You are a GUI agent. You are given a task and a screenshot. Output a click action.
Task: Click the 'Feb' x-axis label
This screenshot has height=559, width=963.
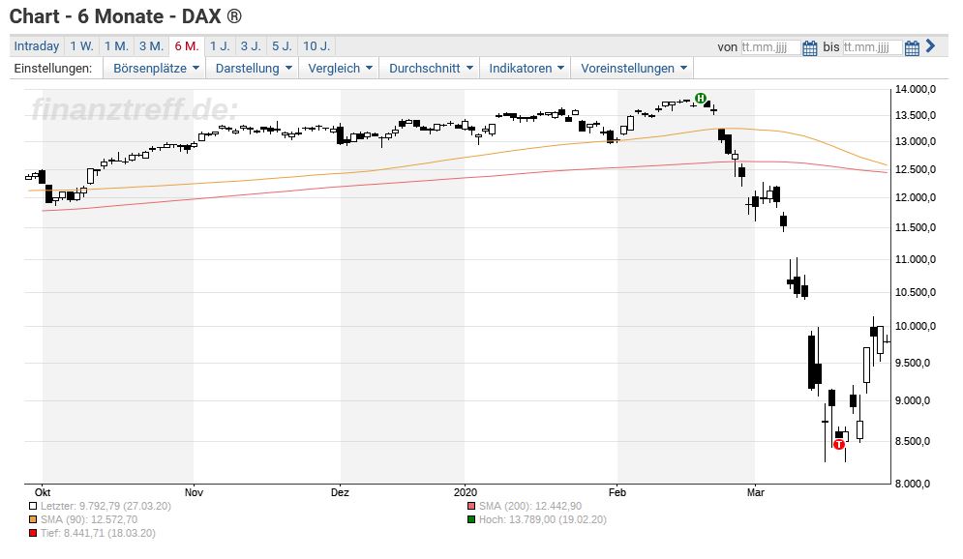click(x=617, y=492)
